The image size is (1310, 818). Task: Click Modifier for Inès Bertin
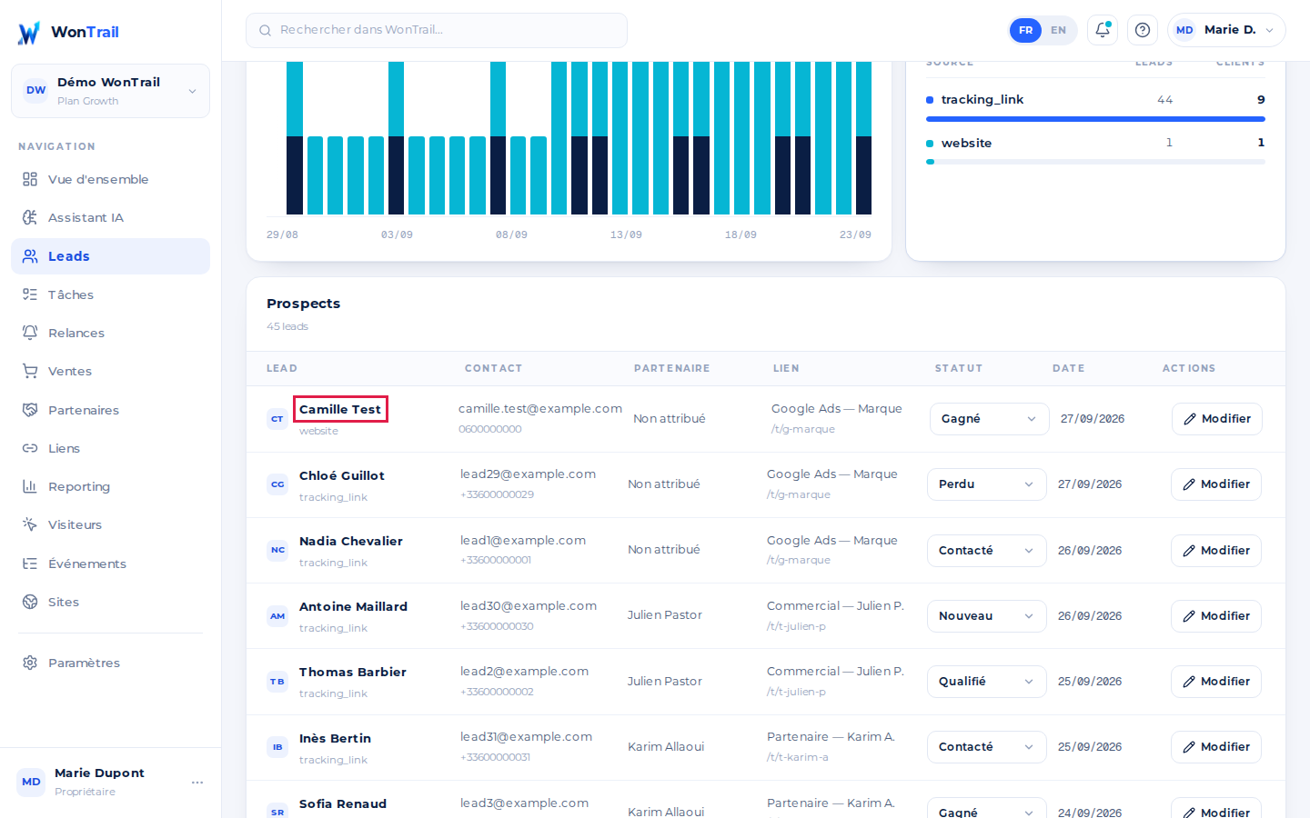(x=1216, y=747)
